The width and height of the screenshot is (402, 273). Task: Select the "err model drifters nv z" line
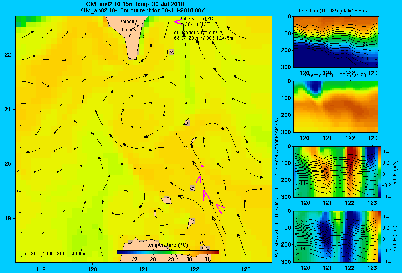198,33
